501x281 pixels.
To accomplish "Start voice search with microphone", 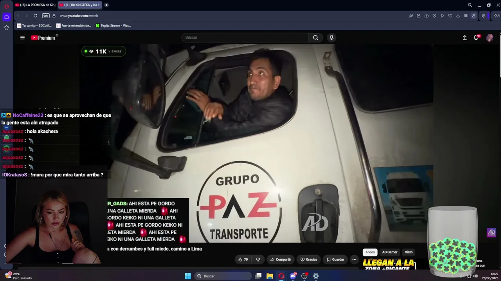I will [x=332, y=37].
